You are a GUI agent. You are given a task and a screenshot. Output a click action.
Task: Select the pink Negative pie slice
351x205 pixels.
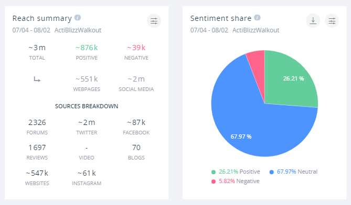(x=258, y=65)
